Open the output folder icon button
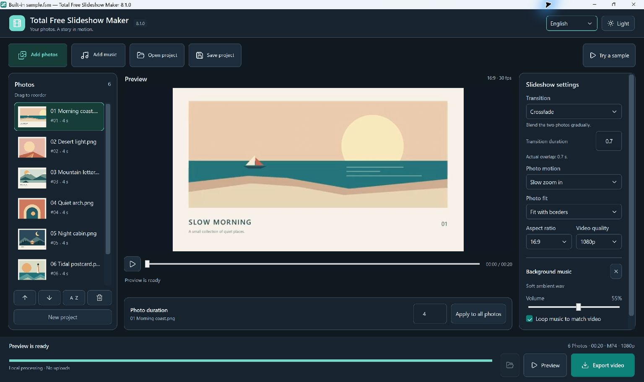644x382 pixels. [510, 365]
